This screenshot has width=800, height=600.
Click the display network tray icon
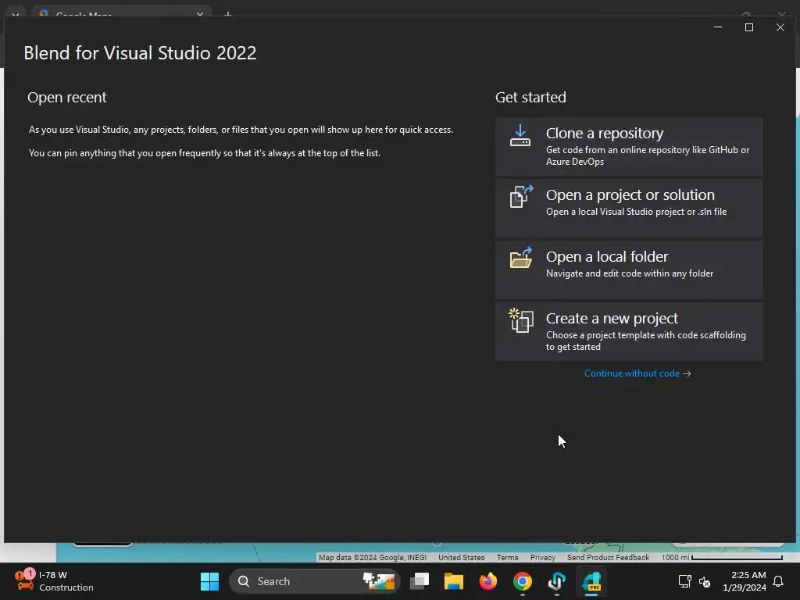pyautogui.click(x=684, y=581)
